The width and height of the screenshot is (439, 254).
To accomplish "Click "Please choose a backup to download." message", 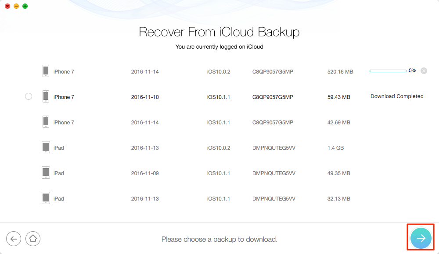I will (x=219, y=240).
